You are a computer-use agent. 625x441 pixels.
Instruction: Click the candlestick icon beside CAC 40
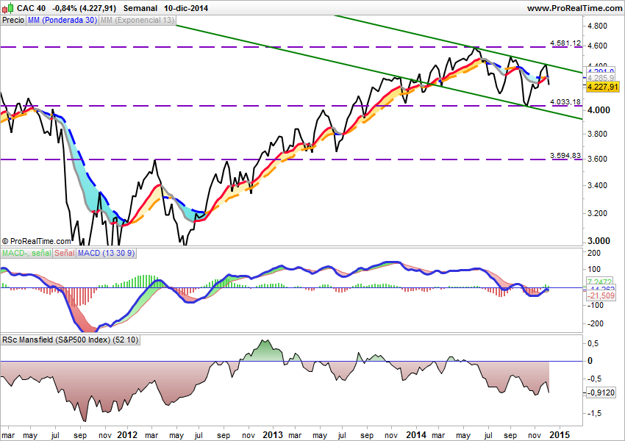(7, 8)
